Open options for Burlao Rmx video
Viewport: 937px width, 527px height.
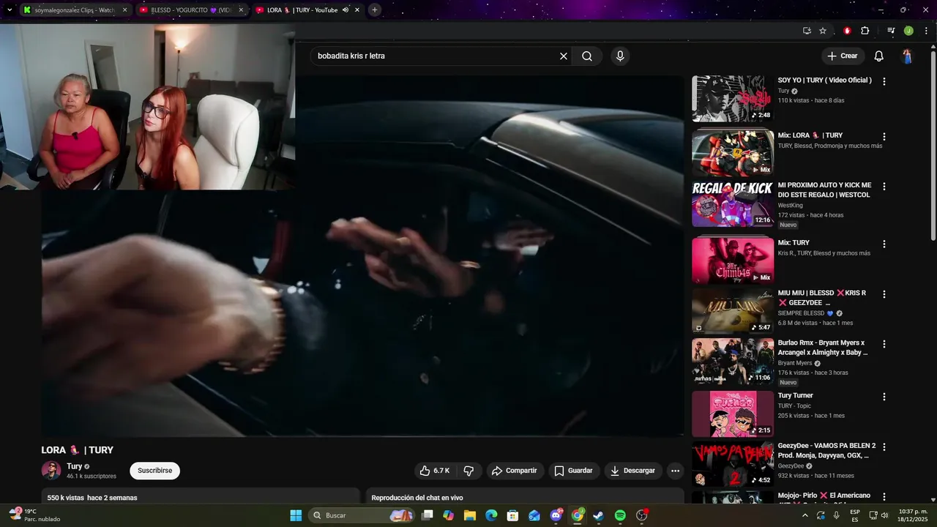[884, 344]
